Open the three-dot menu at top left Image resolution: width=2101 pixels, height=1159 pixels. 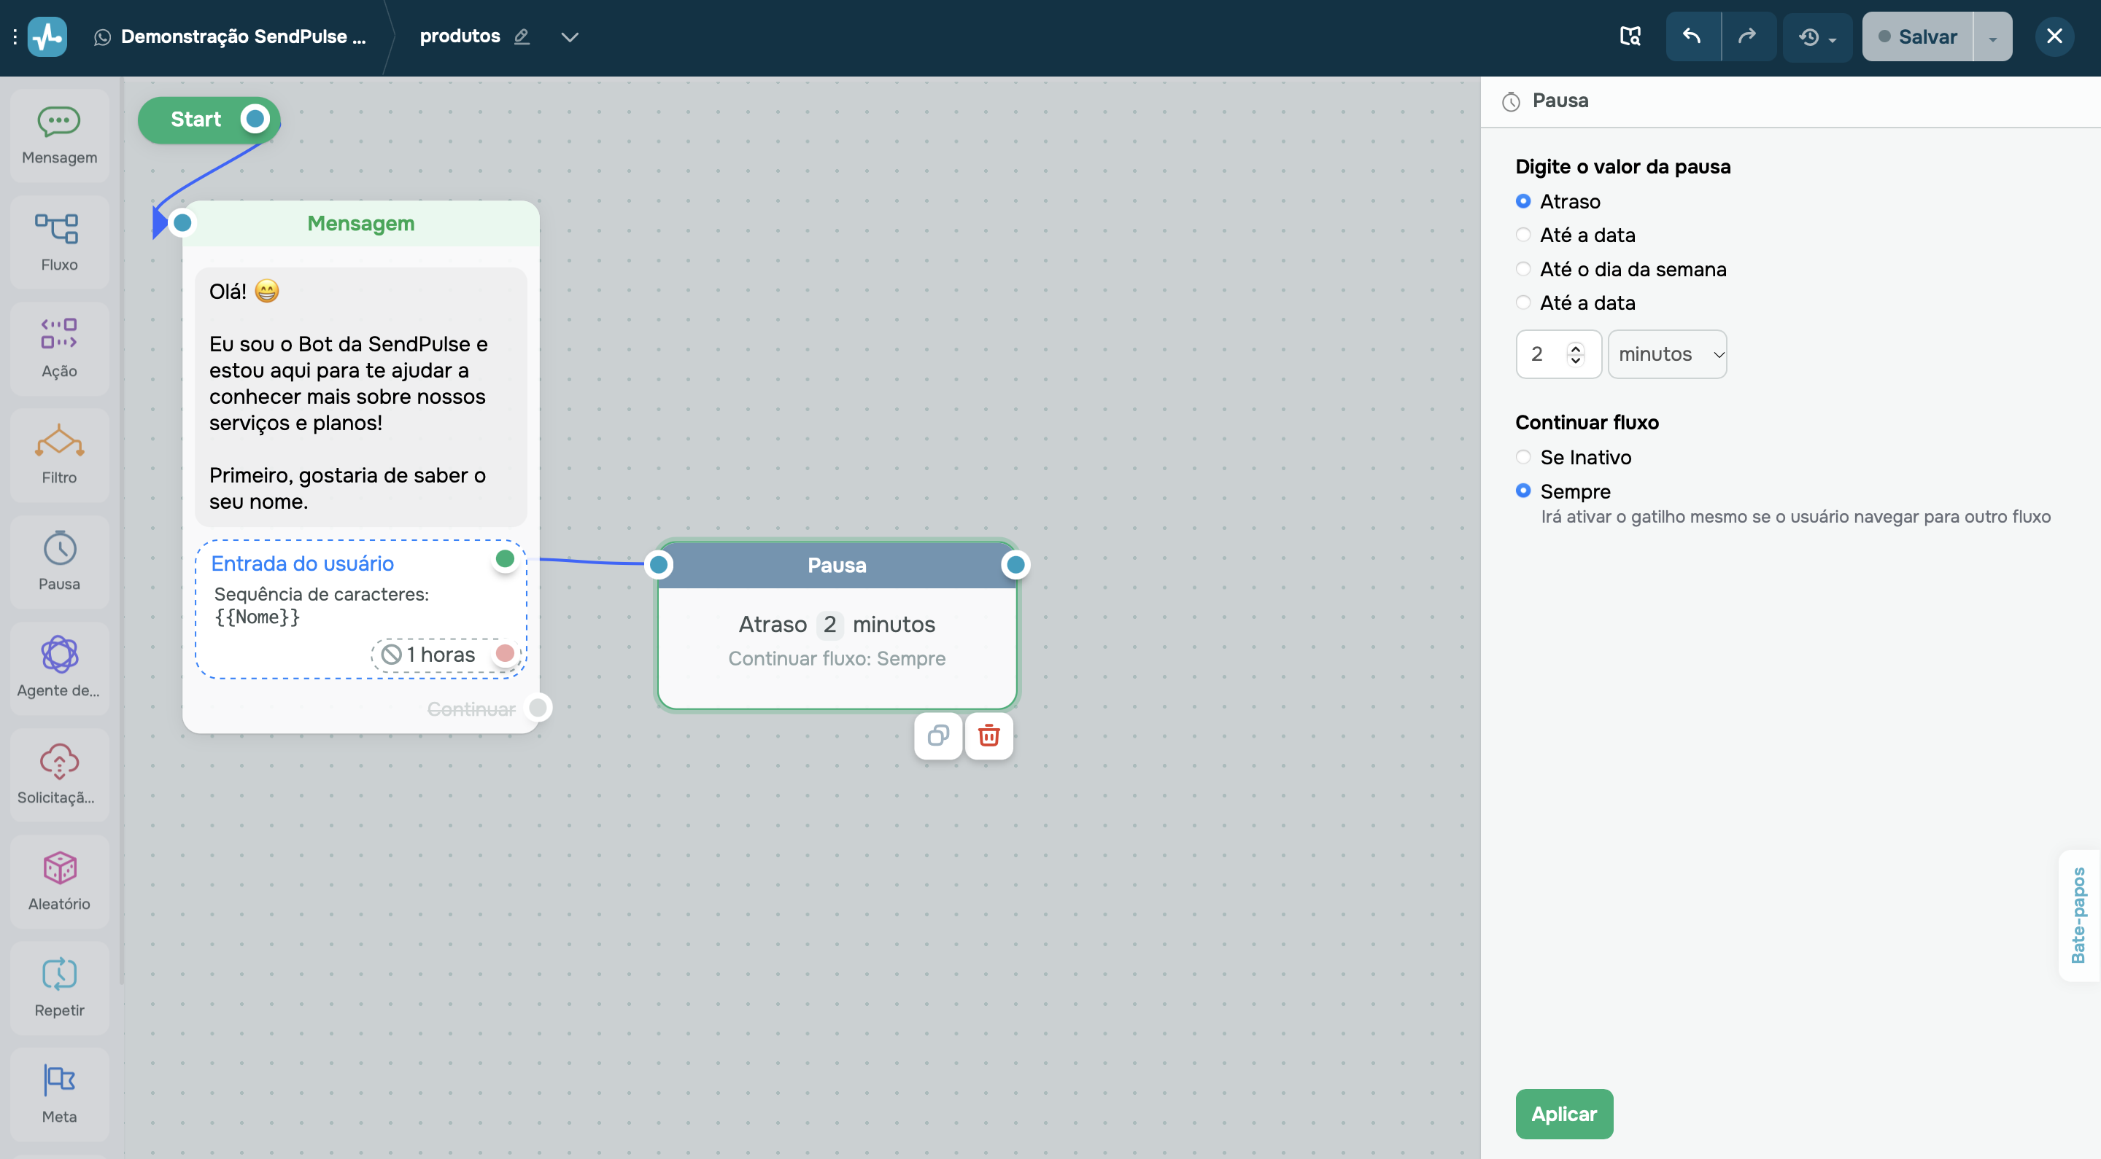pyautogui.click(x=15, y=36)
